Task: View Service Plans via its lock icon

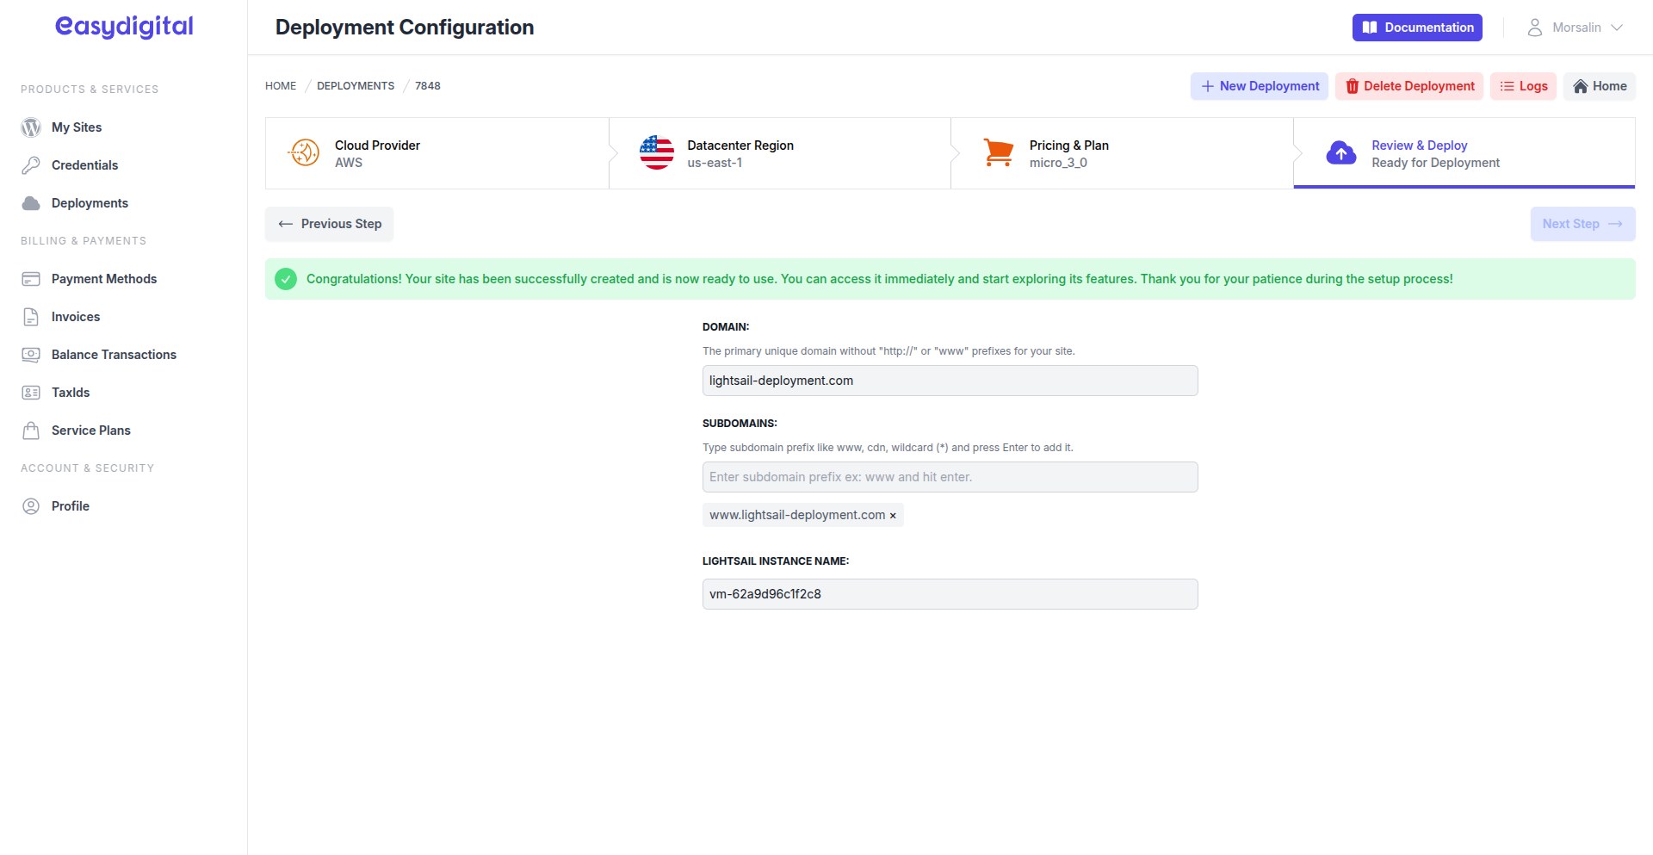Action: click(x=31, y=430)
